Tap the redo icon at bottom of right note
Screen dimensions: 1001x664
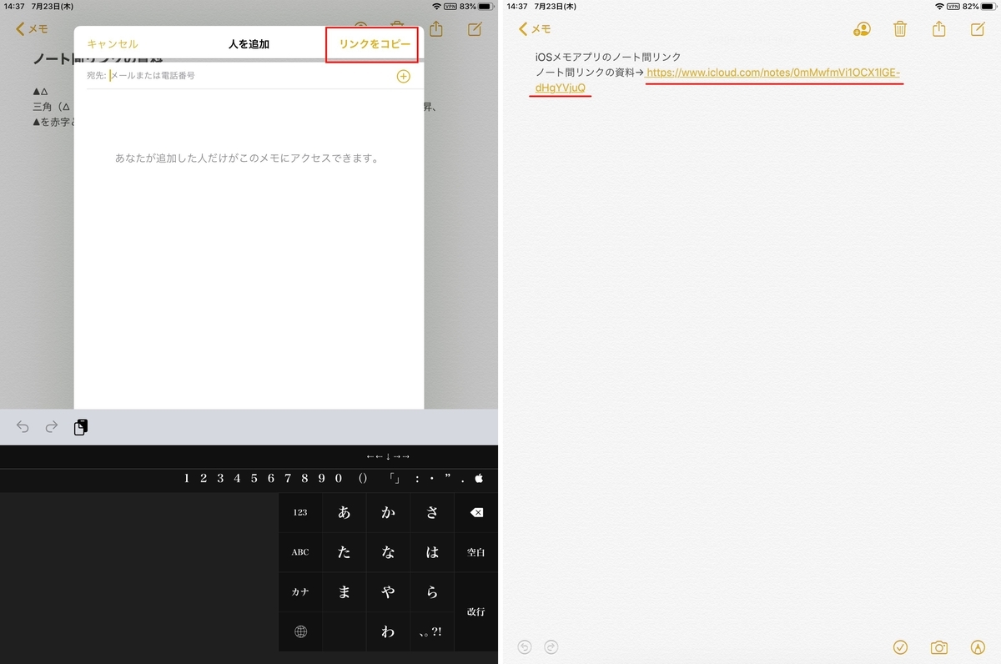pyautogui.click(x=551, y=646)
